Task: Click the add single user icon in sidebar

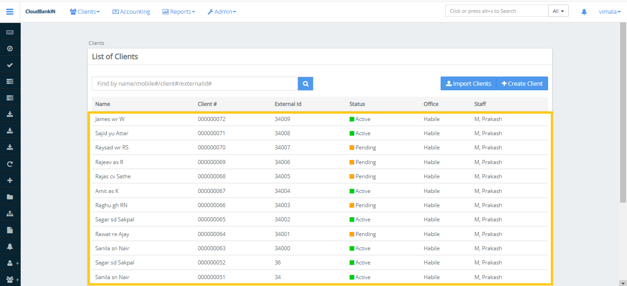Action: [10, 263]
